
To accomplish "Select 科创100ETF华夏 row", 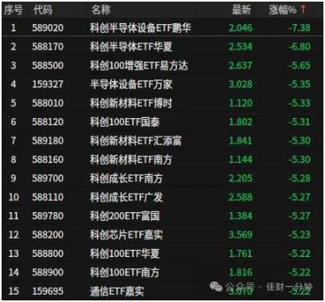I will (162, 254).
